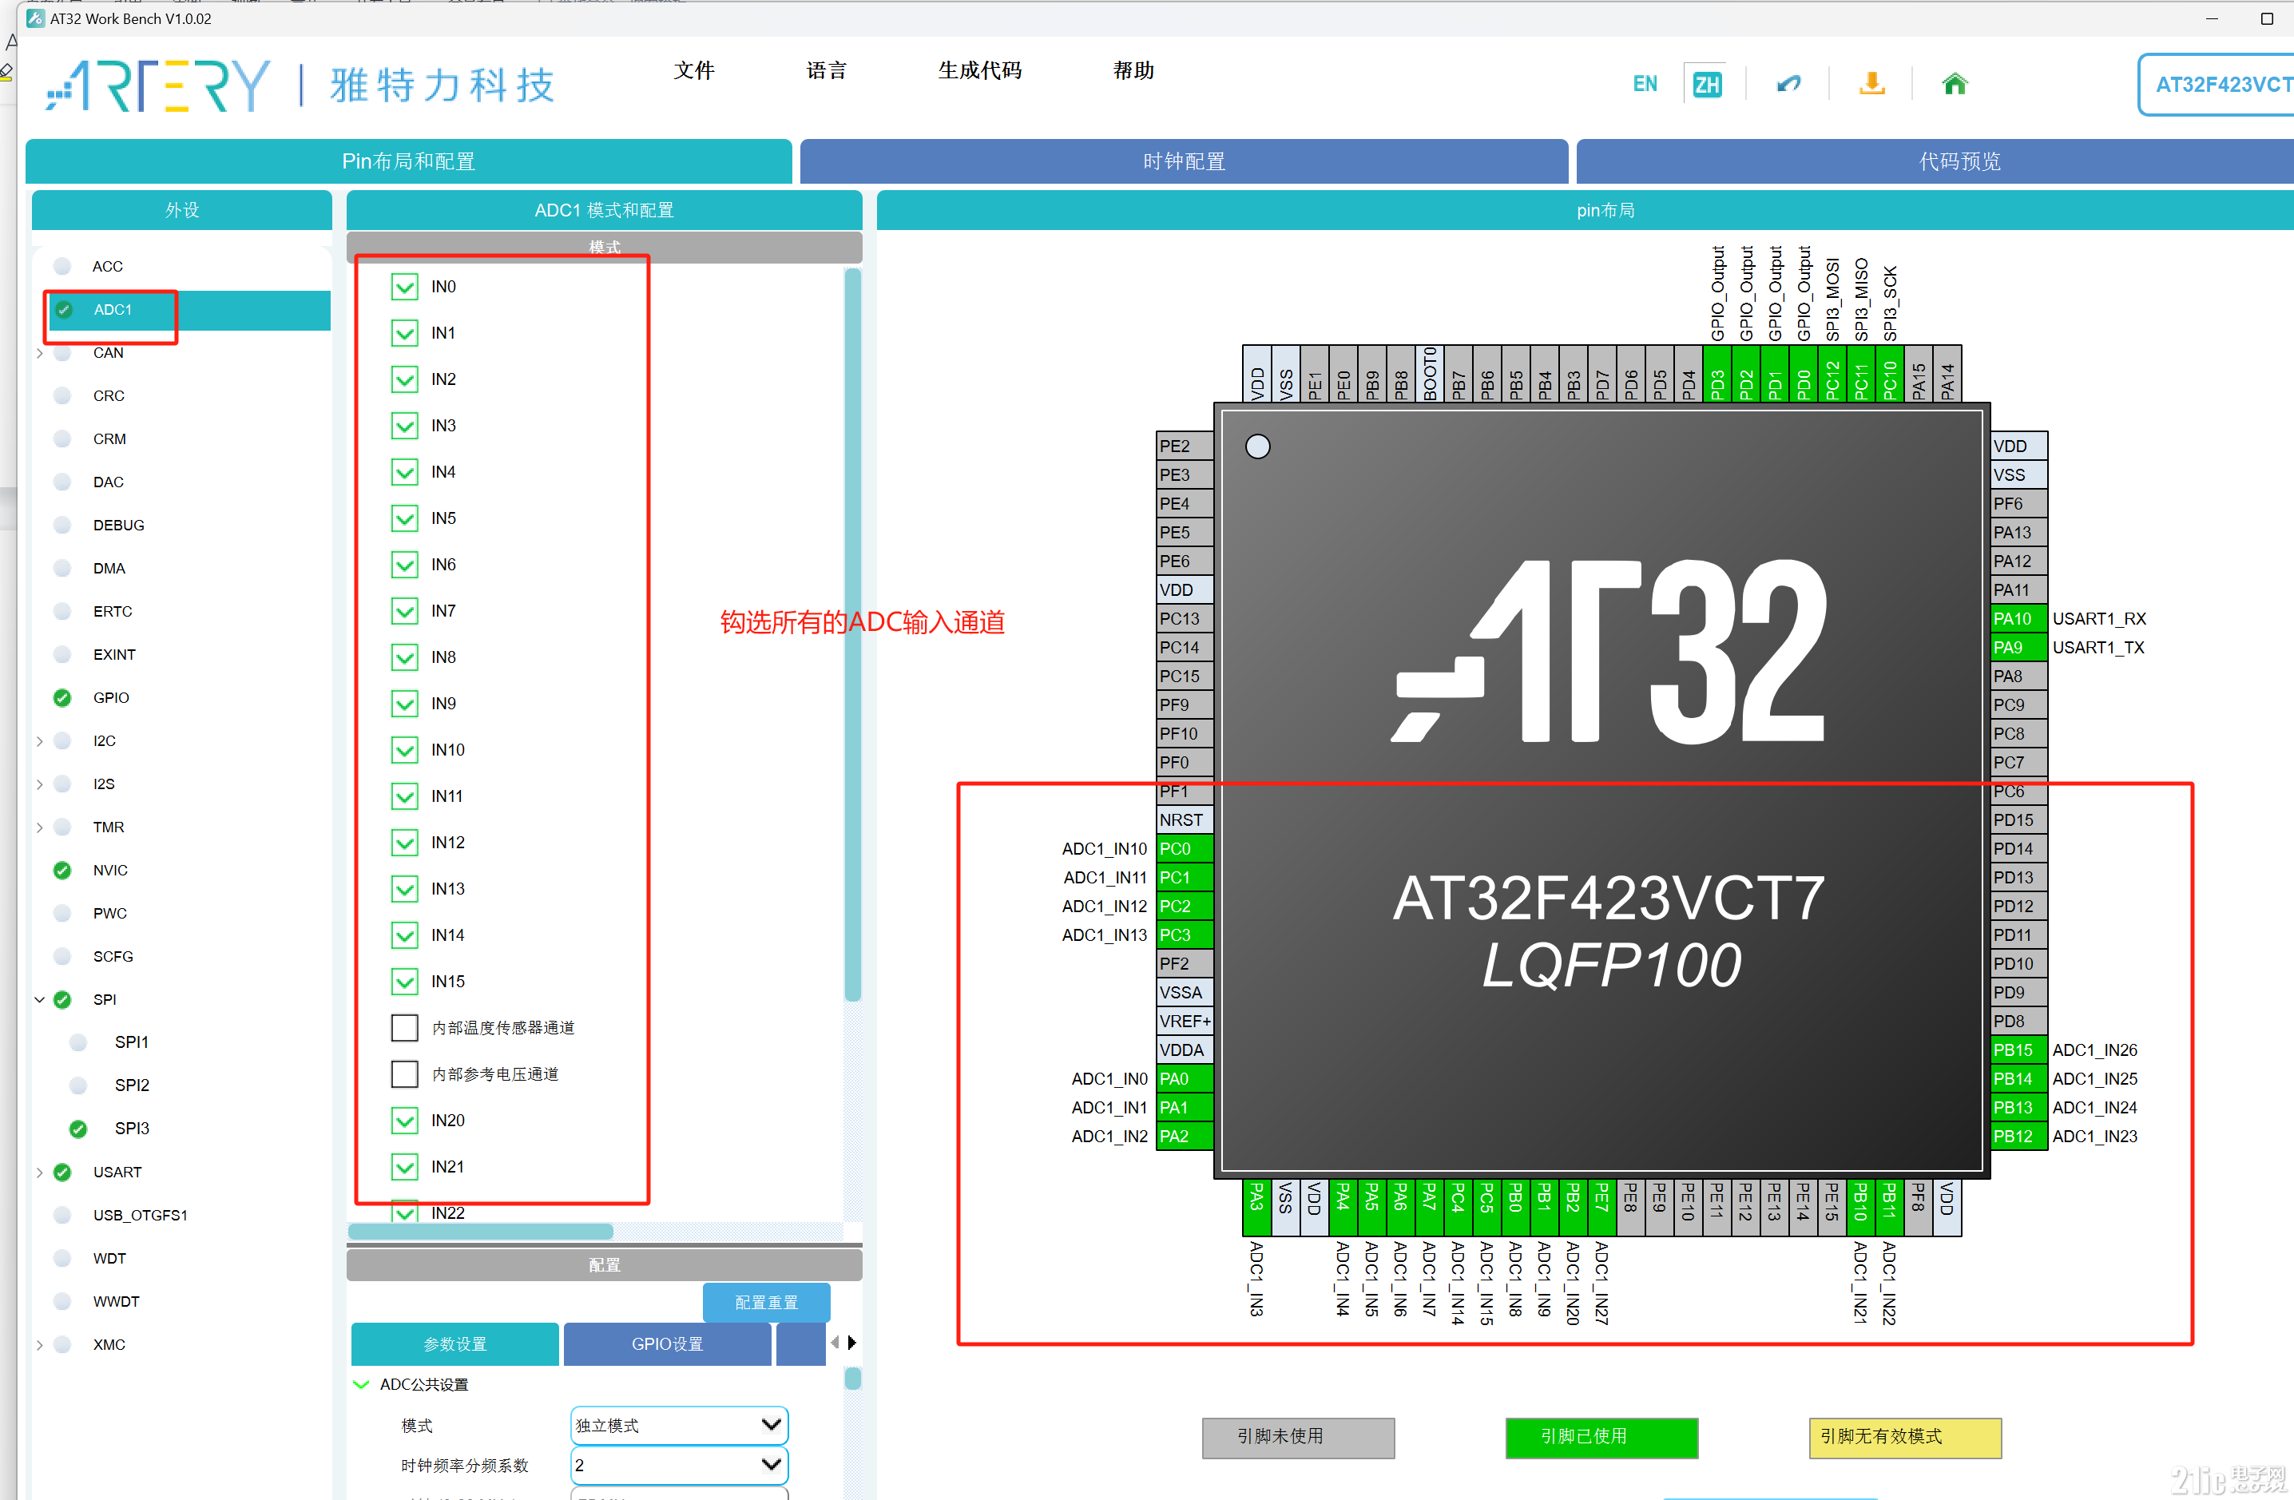2294x1500 pixels.
Task: Click the GPIO green enabled icon
Action: 62,698
